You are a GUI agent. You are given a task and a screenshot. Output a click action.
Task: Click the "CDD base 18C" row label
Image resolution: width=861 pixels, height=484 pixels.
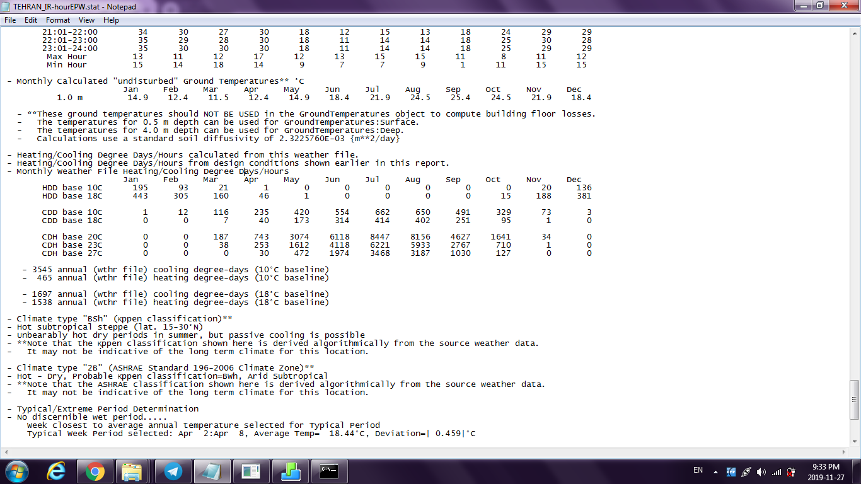click(72, 221)
